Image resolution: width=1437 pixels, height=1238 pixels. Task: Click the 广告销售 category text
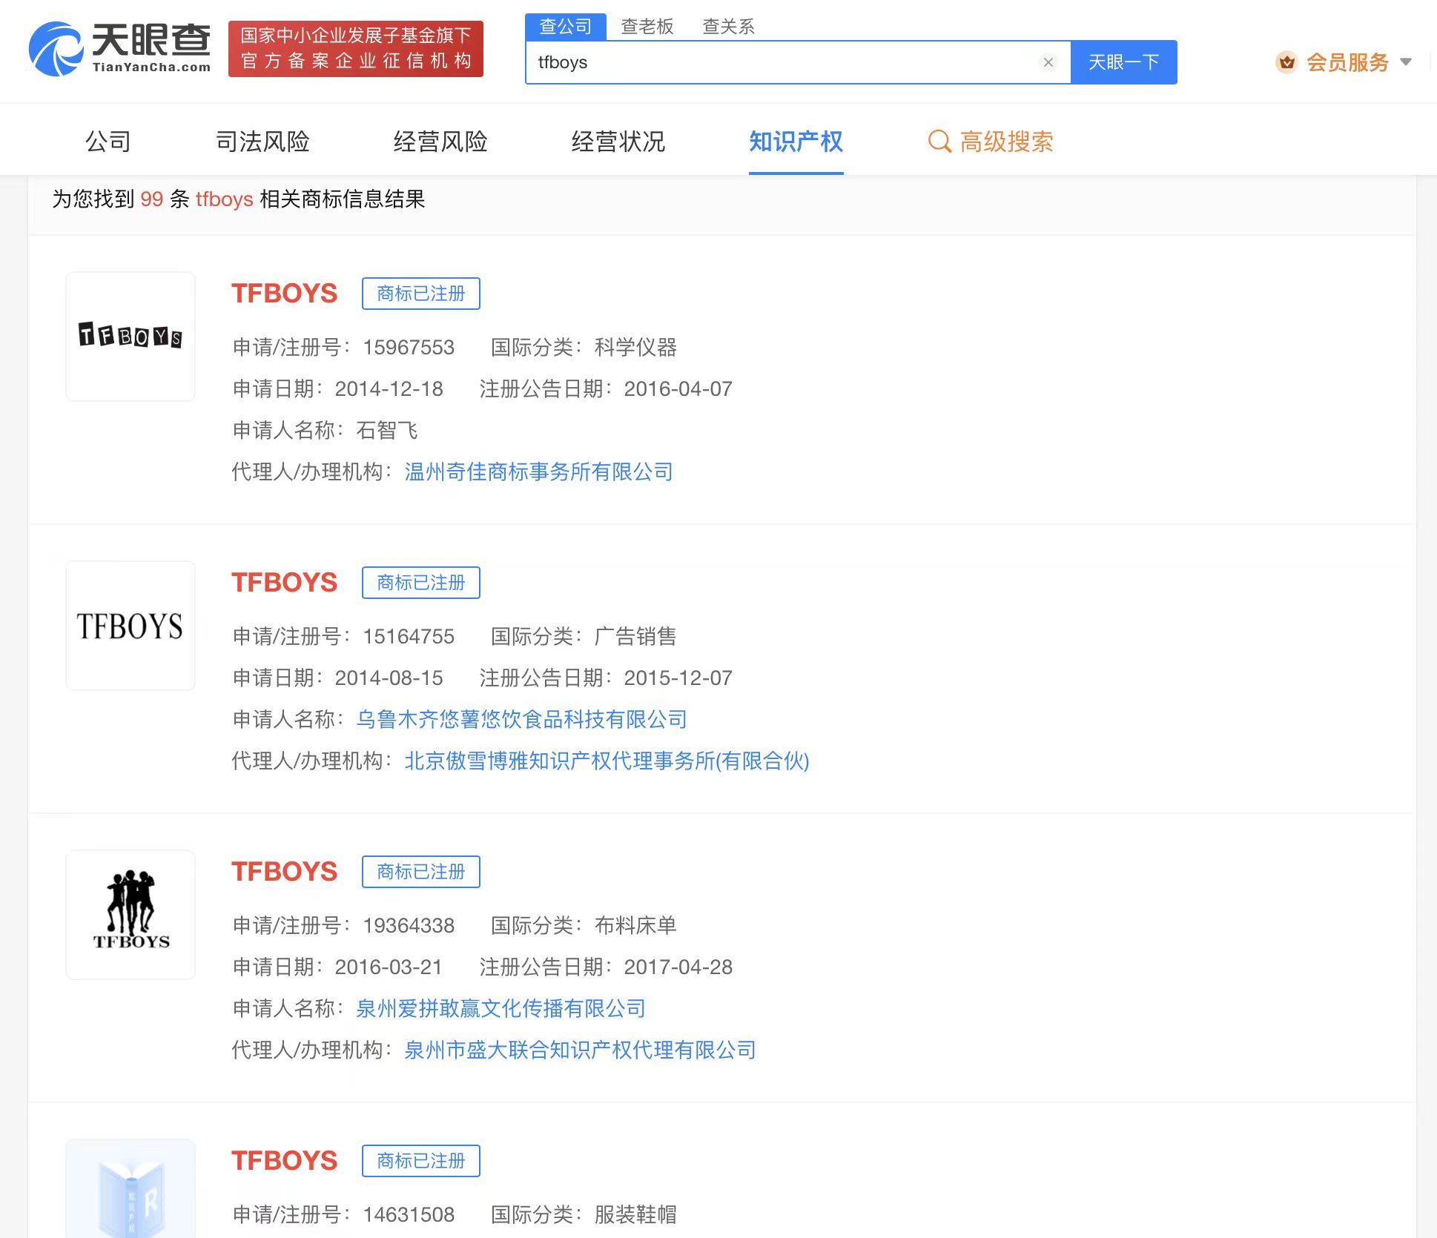click(x=635, y=636)
